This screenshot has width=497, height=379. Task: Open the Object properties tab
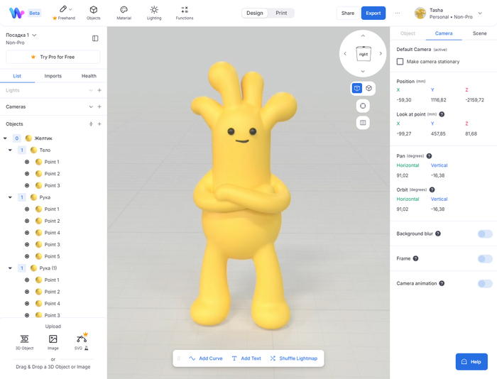click(408, 33)
